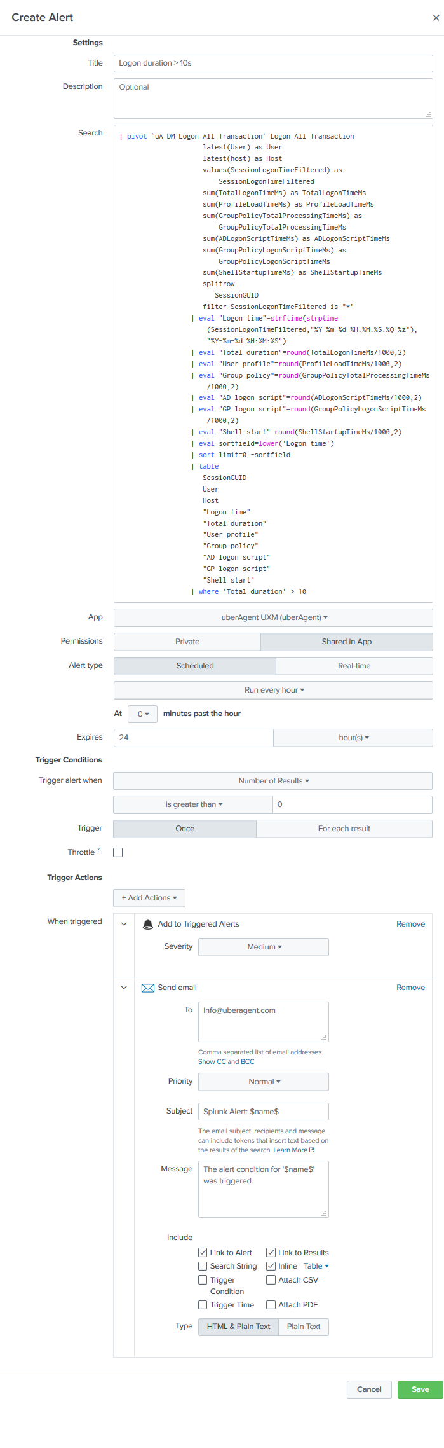Image resolution: width=444 pixels, height=1448 pixels.
Task: Remove the Send email action
Action: tap(410, 988)
